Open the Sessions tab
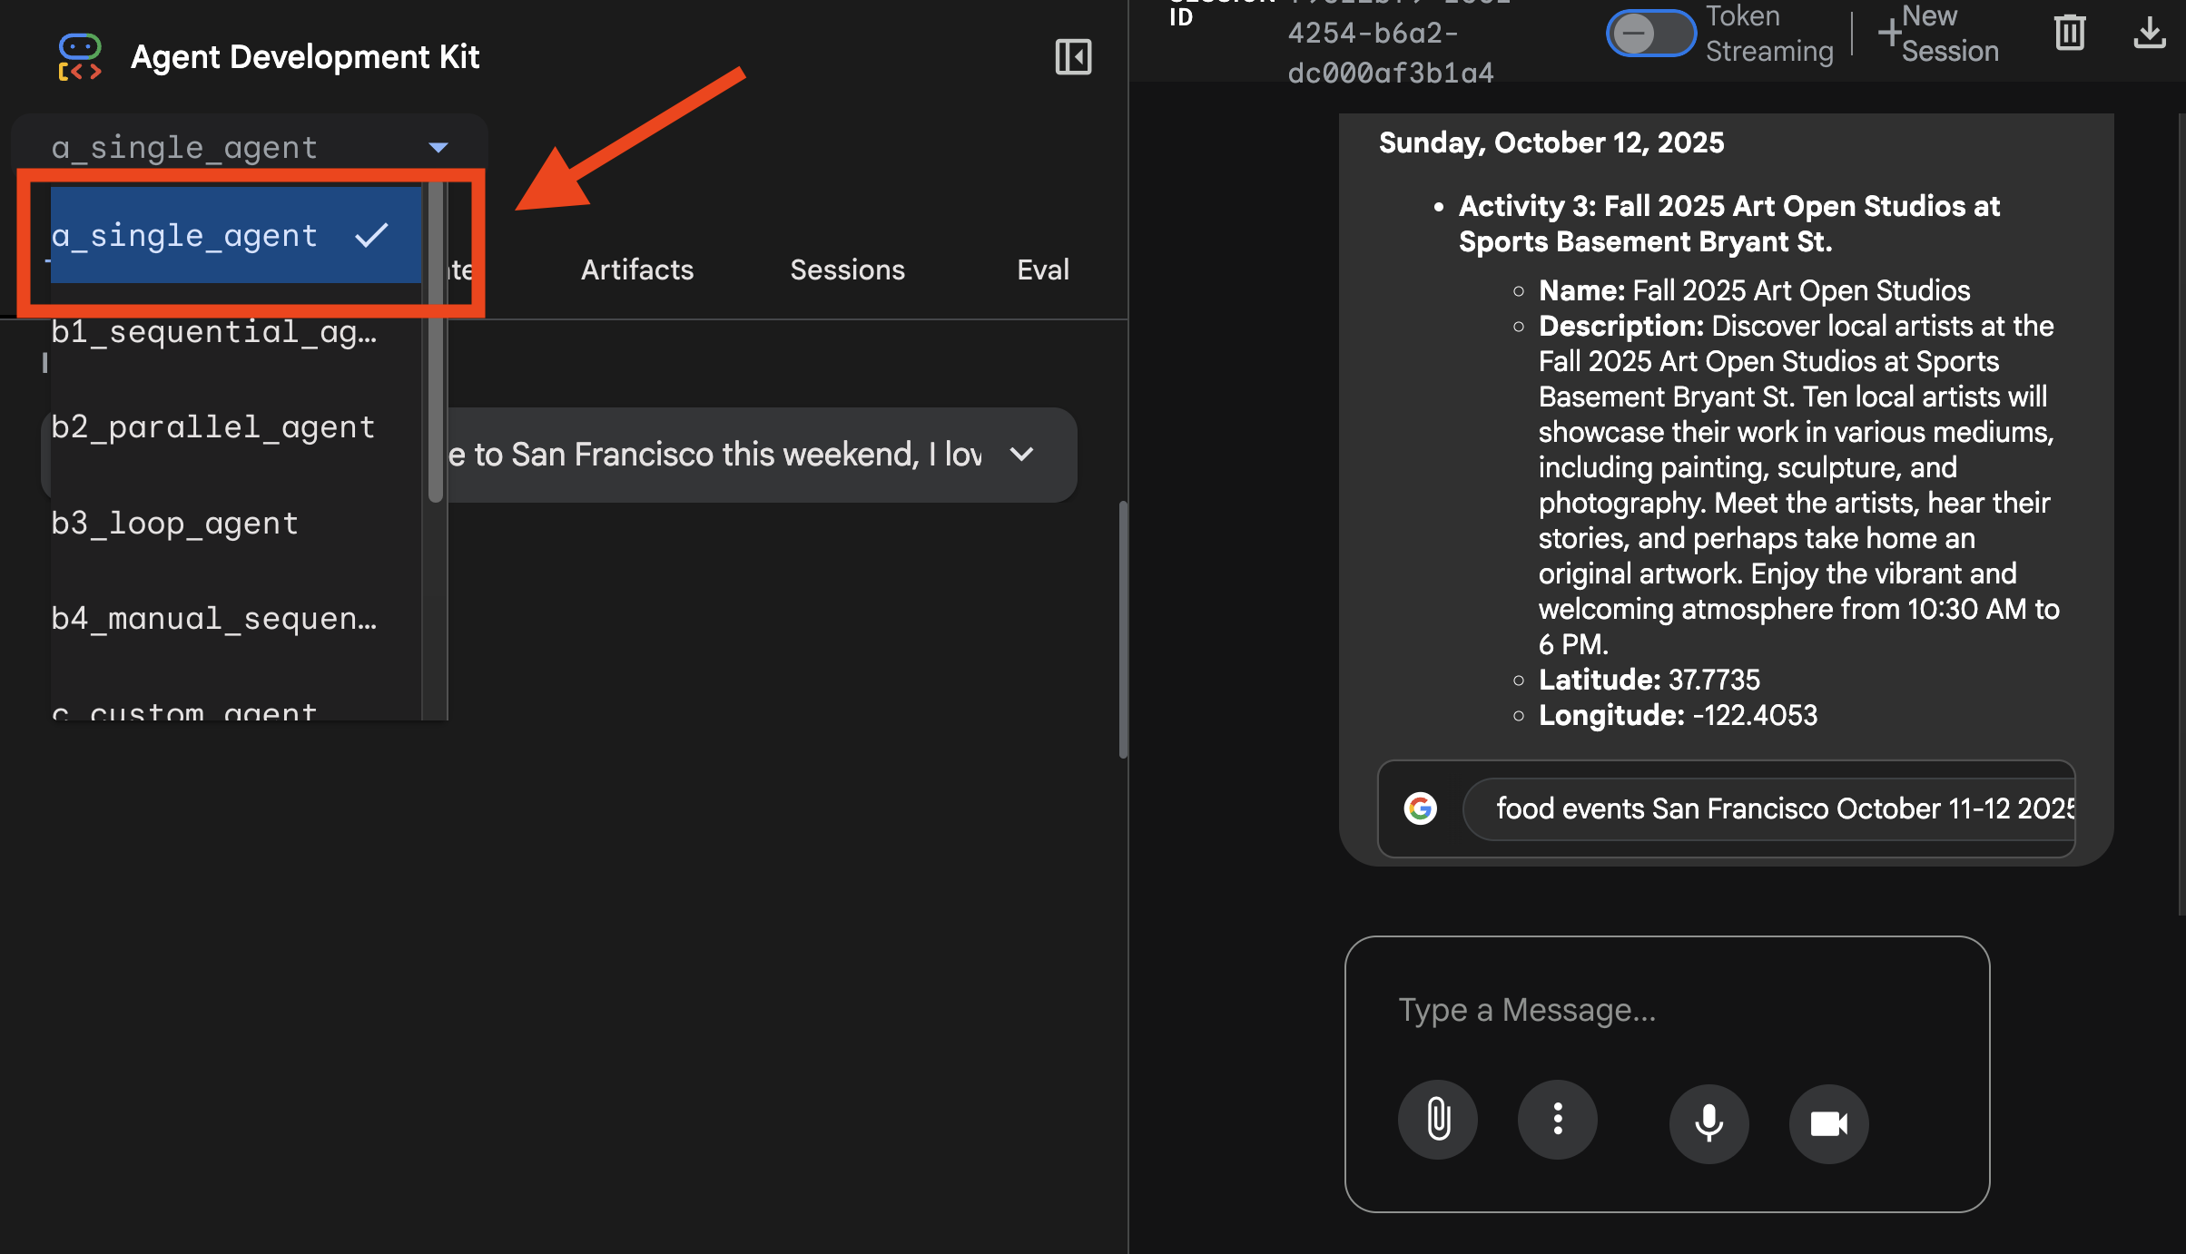This screenshot has height=1254, width=2186. [x=847, y=269]
